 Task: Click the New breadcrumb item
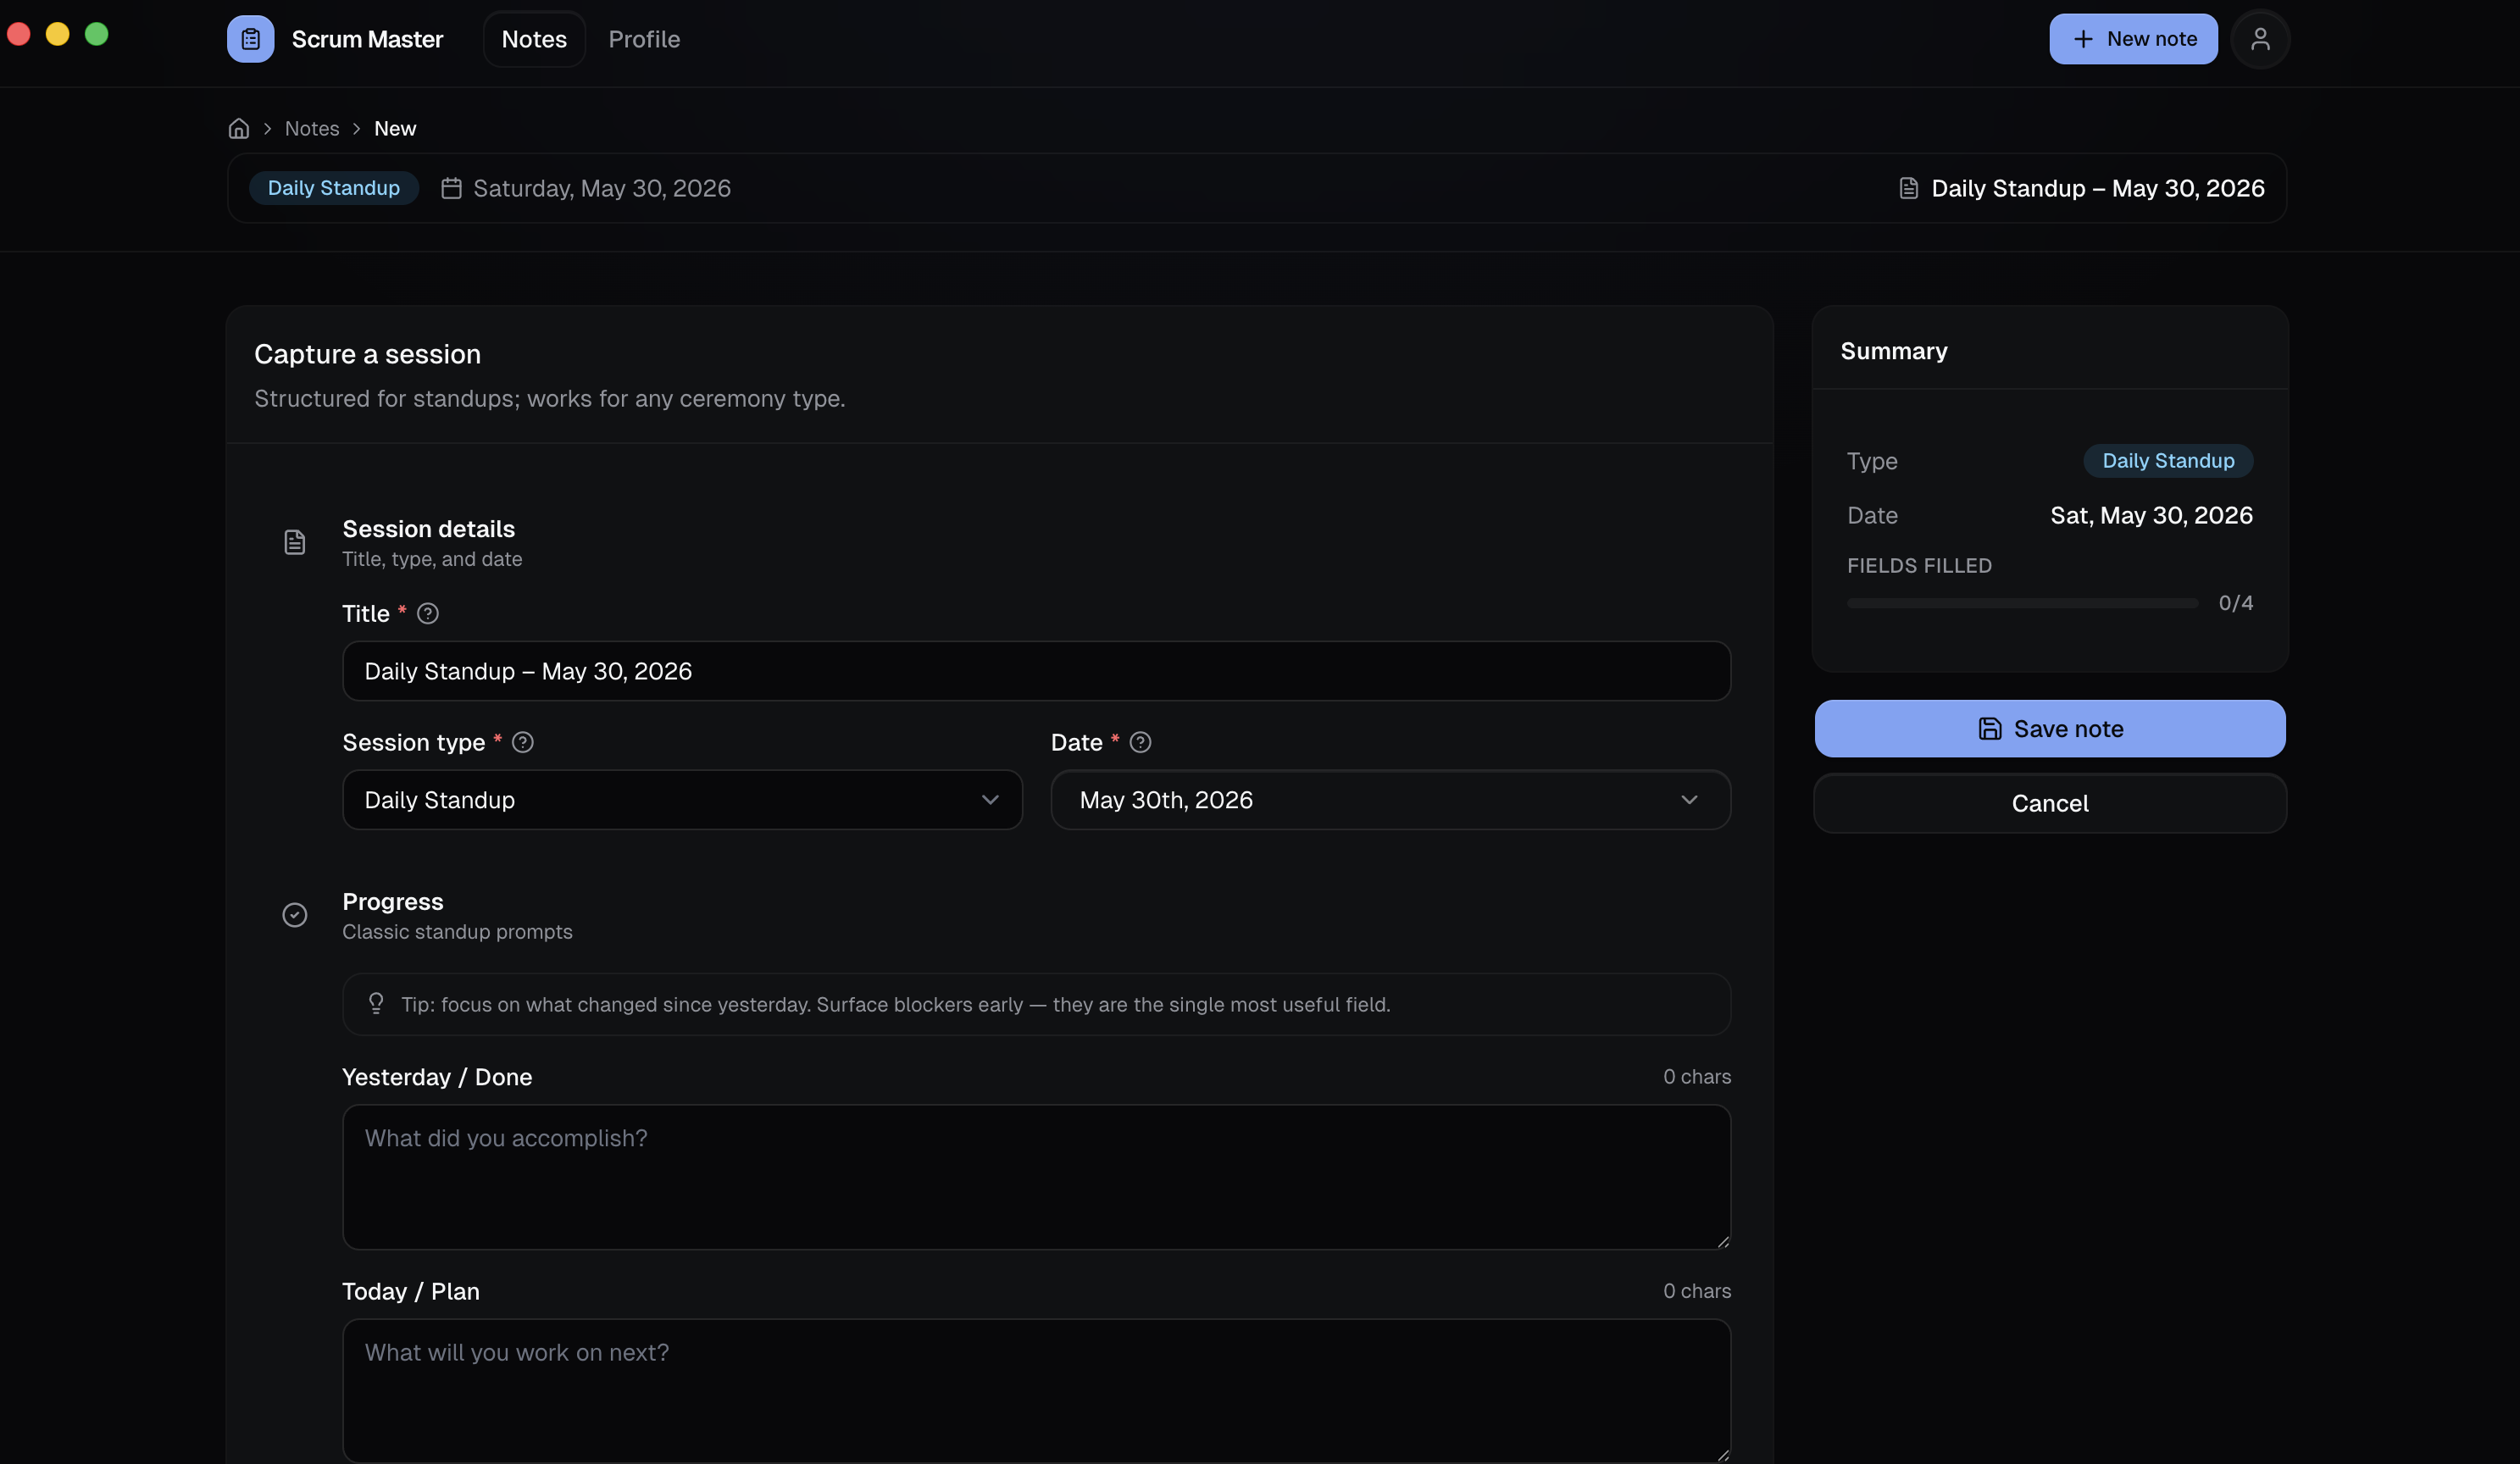tap(395, 128)
